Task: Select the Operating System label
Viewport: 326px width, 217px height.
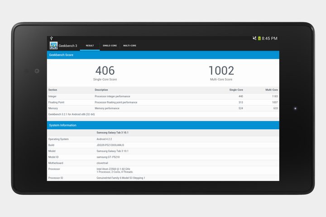Action: (x=58, y=139)
